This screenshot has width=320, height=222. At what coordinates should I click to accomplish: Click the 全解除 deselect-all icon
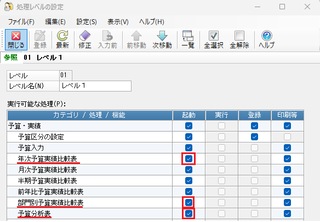[x=239, y=36]
